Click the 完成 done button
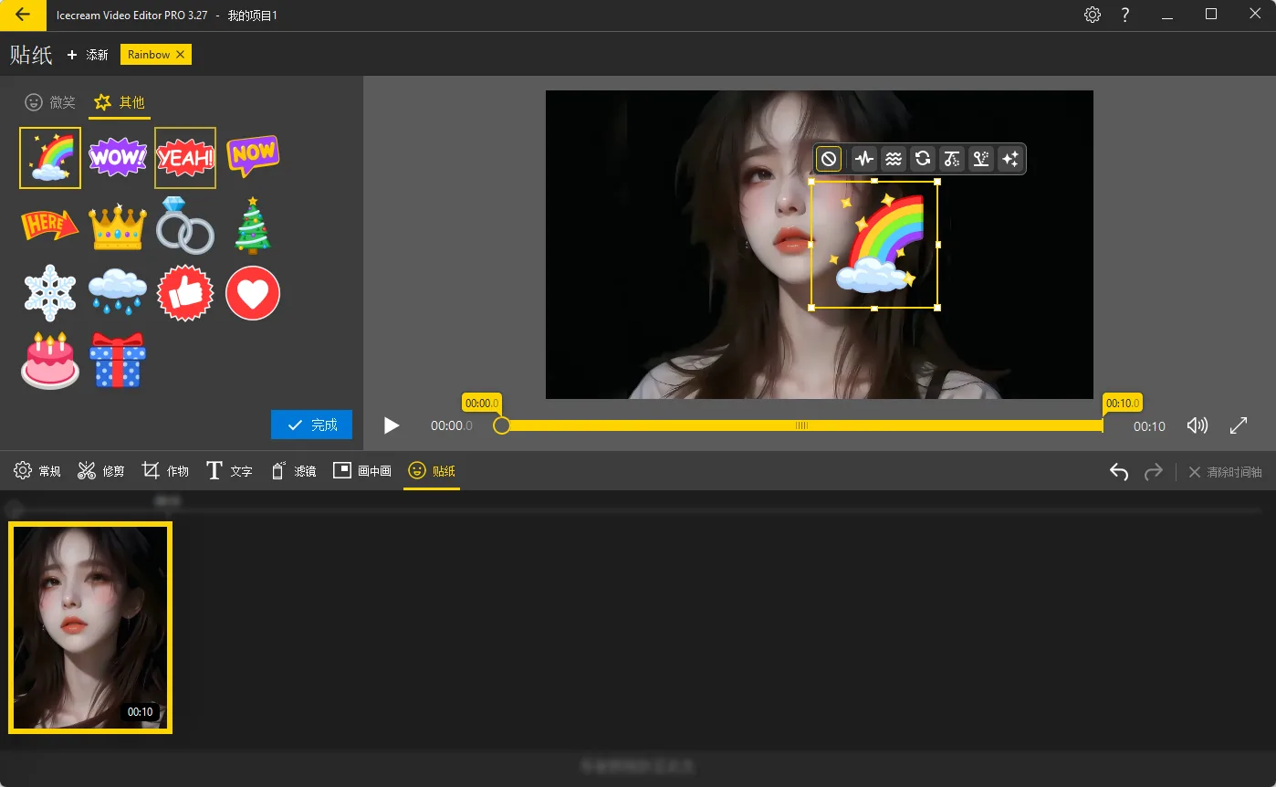 [x=311, y=425]
